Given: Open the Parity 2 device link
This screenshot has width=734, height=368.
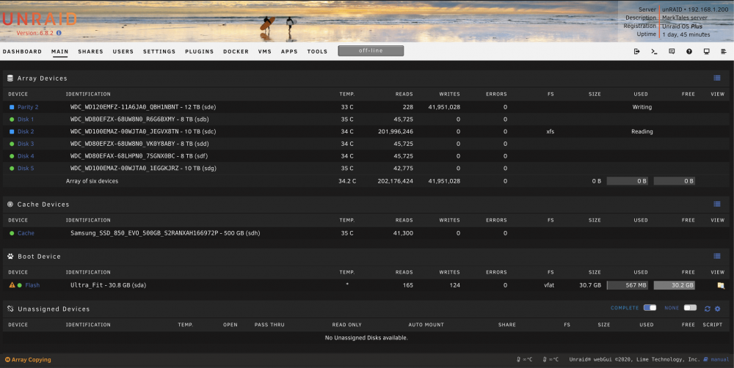Looking at the screenshot, I should (28, 107).
